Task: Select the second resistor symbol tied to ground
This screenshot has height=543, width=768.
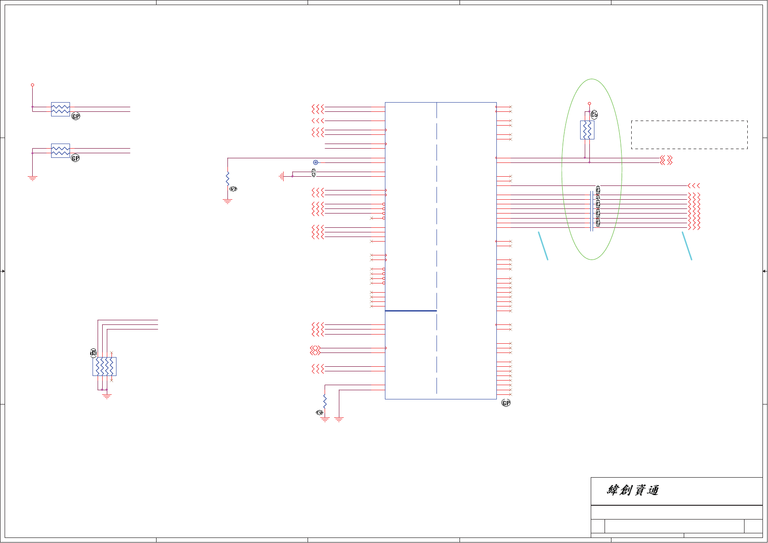Action: 60,151
